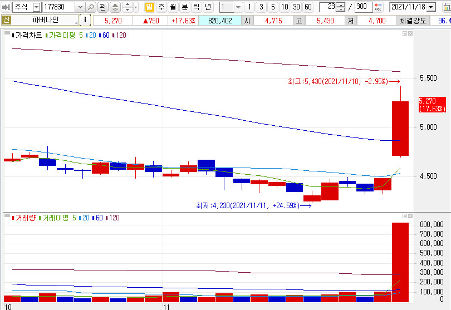Click the down arrow of the stock stepper
Image resolution: width=451 pixels, height=310 pixels.
[128, 9]
